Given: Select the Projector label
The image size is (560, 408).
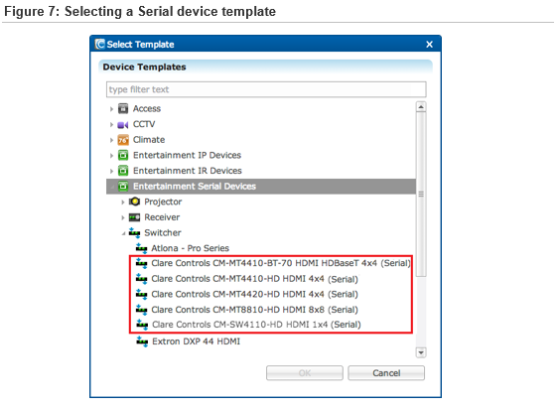Looking at the screenshot, I should coord(163,202).
